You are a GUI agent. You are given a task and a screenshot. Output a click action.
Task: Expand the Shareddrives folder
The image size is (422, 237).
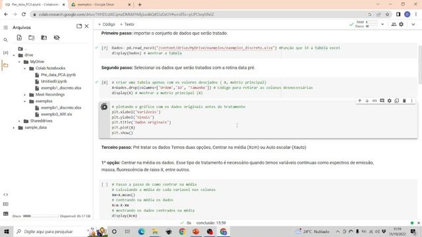coord(19,121)
